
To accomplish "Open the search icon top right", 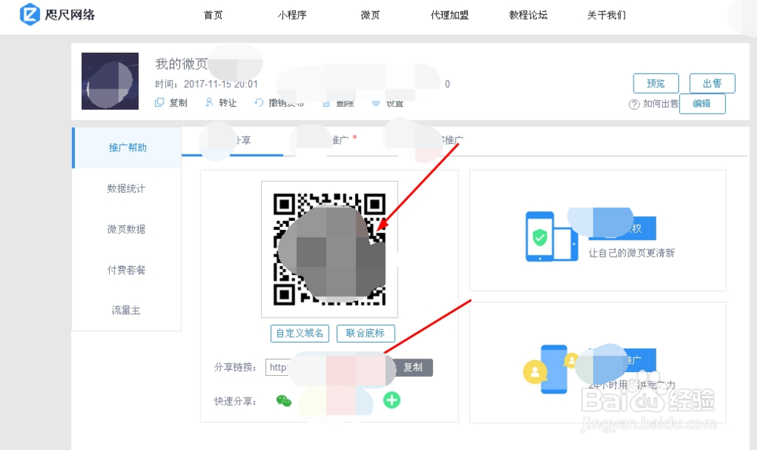I will 740,15.
